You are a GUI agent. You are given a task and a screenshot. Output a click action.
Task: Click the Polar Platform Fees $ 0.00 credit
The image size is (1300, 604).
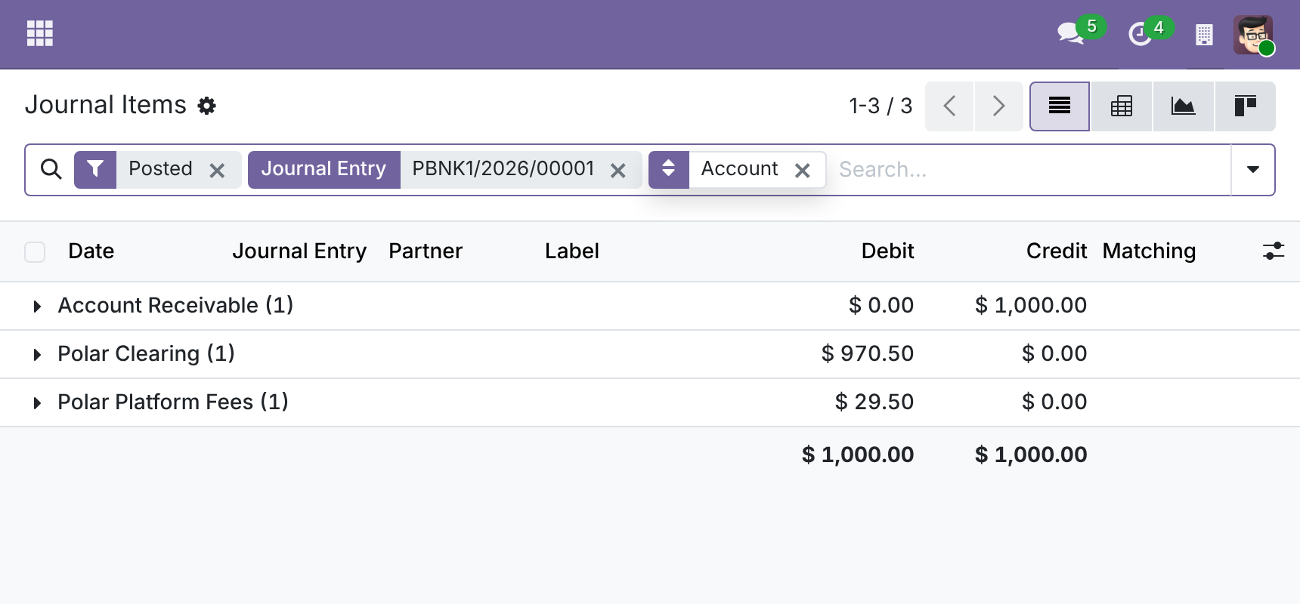point(1054,402)
